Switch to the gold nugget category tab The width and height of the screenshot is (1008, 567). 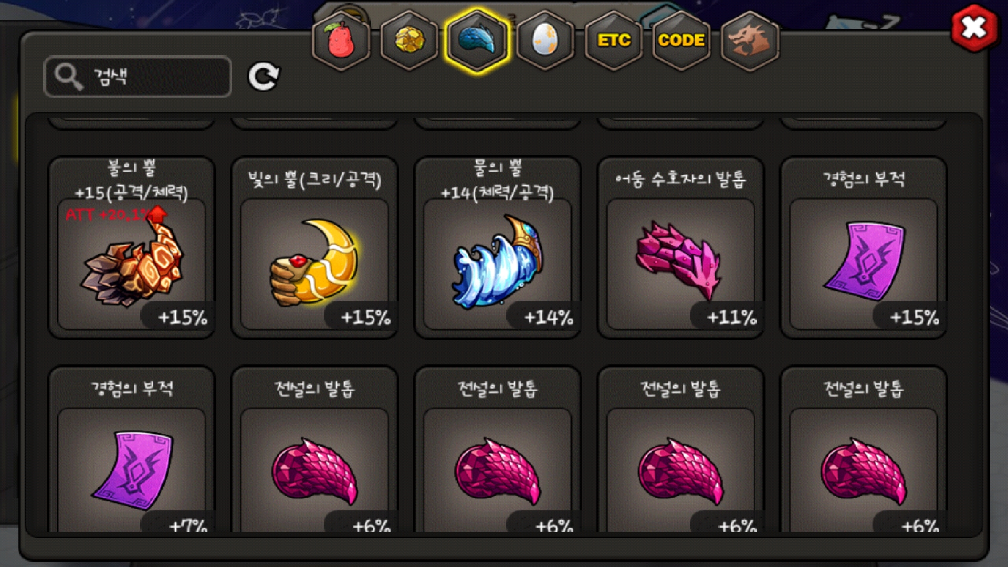click(409, 40)
